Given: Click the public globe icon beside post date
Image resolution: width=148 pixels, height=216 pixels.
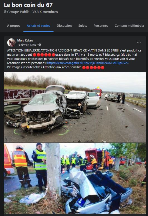Looking at the screenshot, I should (40, 45).
